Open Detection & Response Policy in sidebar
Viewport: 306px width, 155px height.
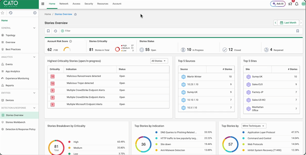pos(19,129)
